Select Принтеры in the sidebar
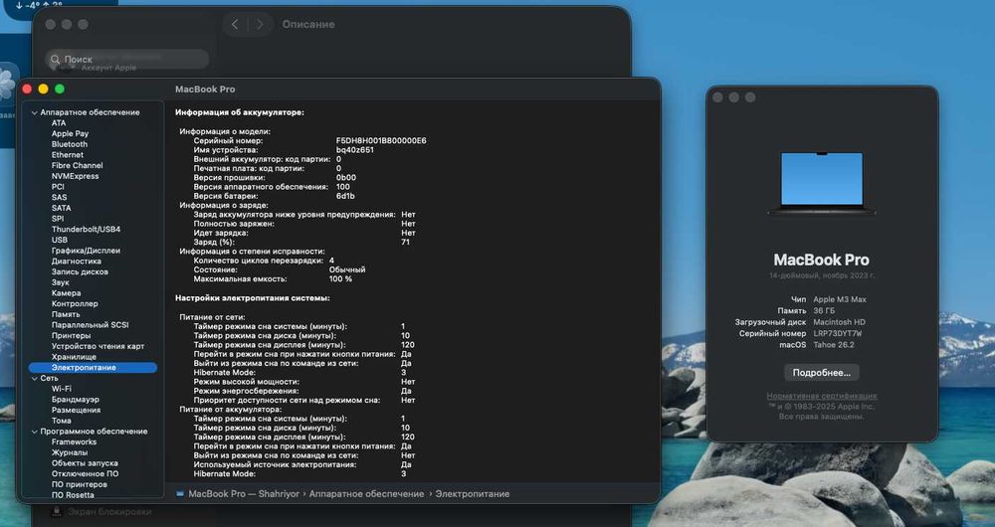995x527 pixels. pyautogui.click(x=71, y=335)
